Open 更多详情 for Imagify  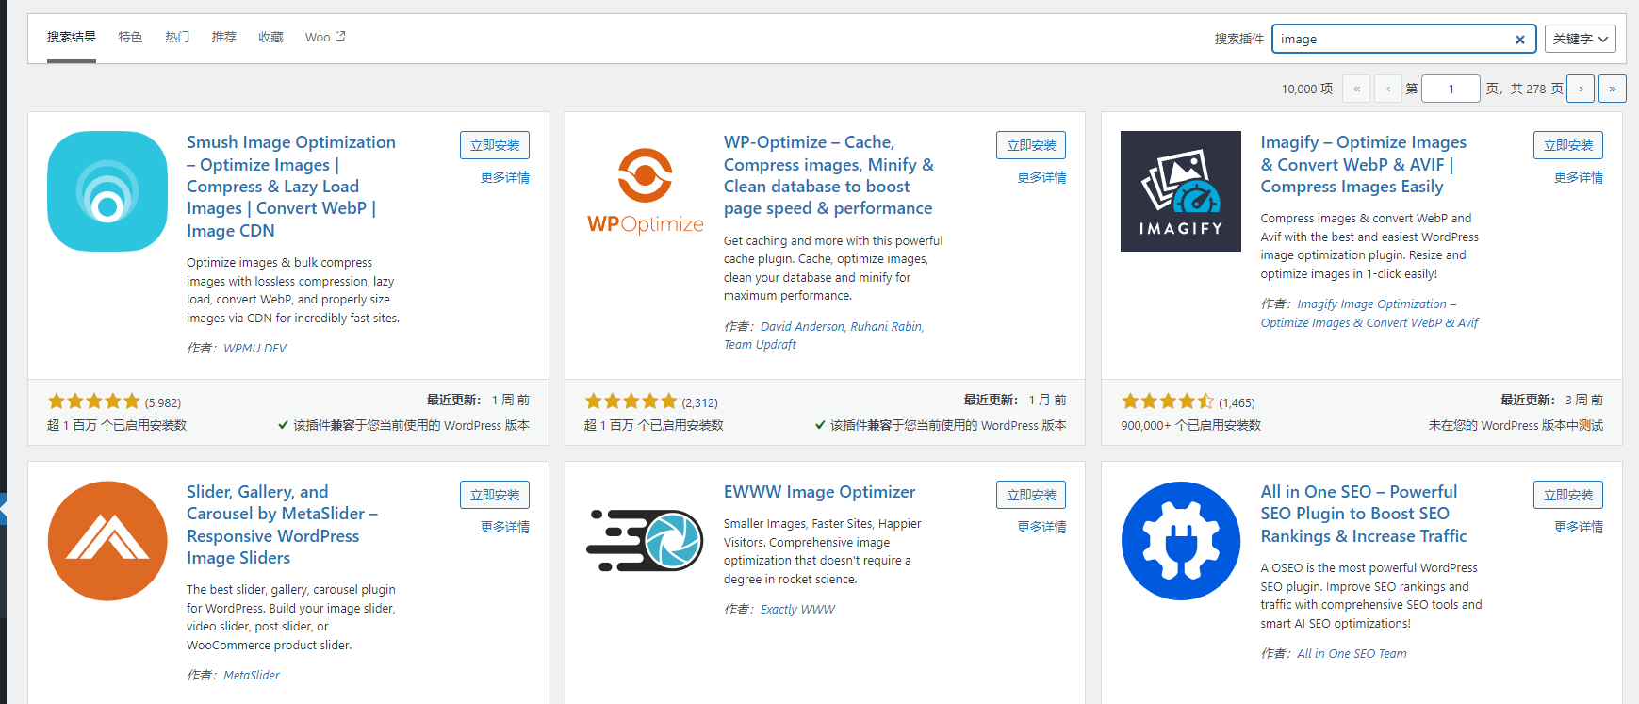tap(1579, 177)
